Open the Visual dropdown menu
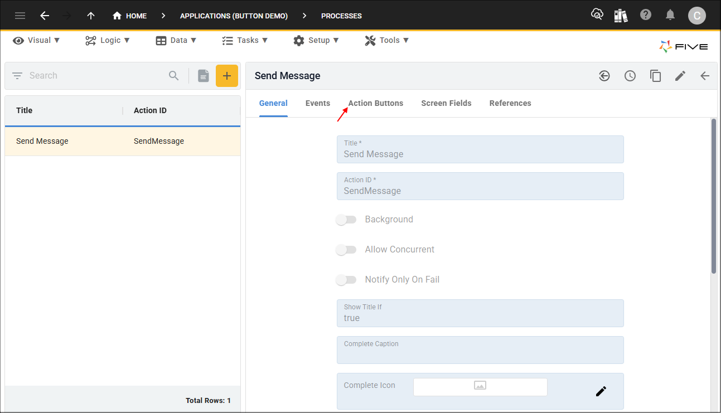Screen dimensions: 721x413 (36, 40)
